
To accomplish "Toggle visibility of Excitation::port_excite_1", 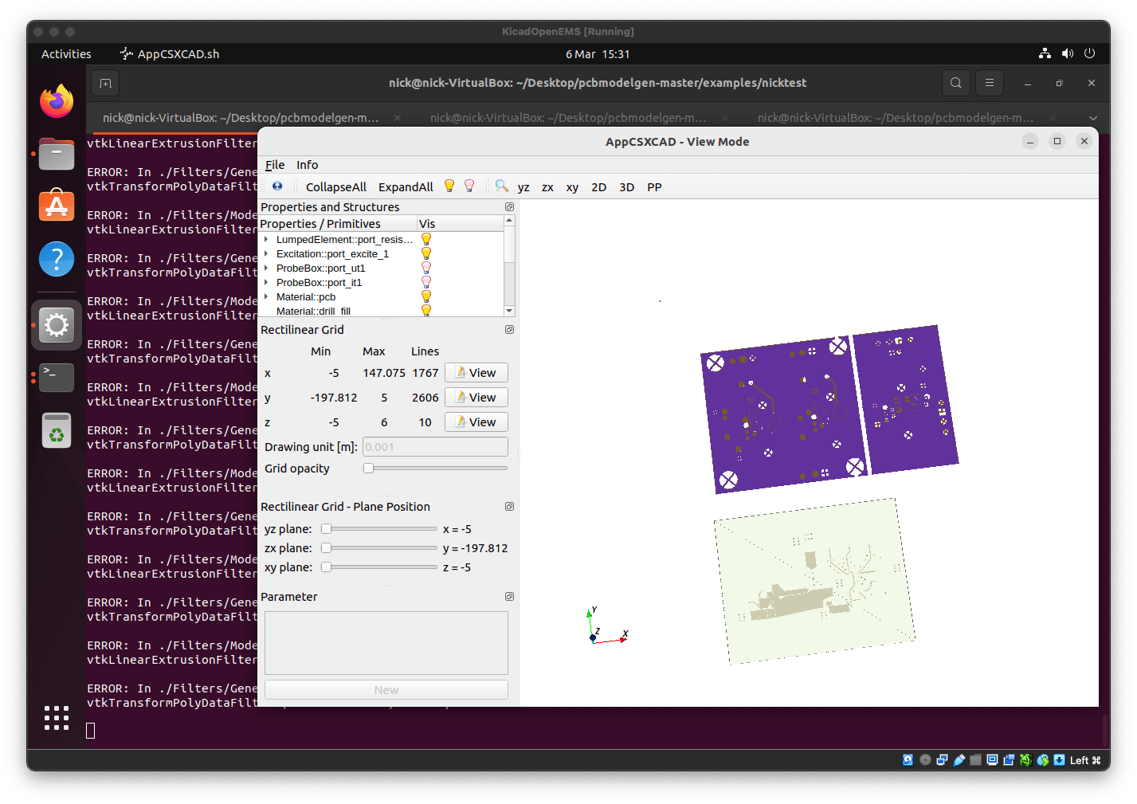I will (426, 253).
